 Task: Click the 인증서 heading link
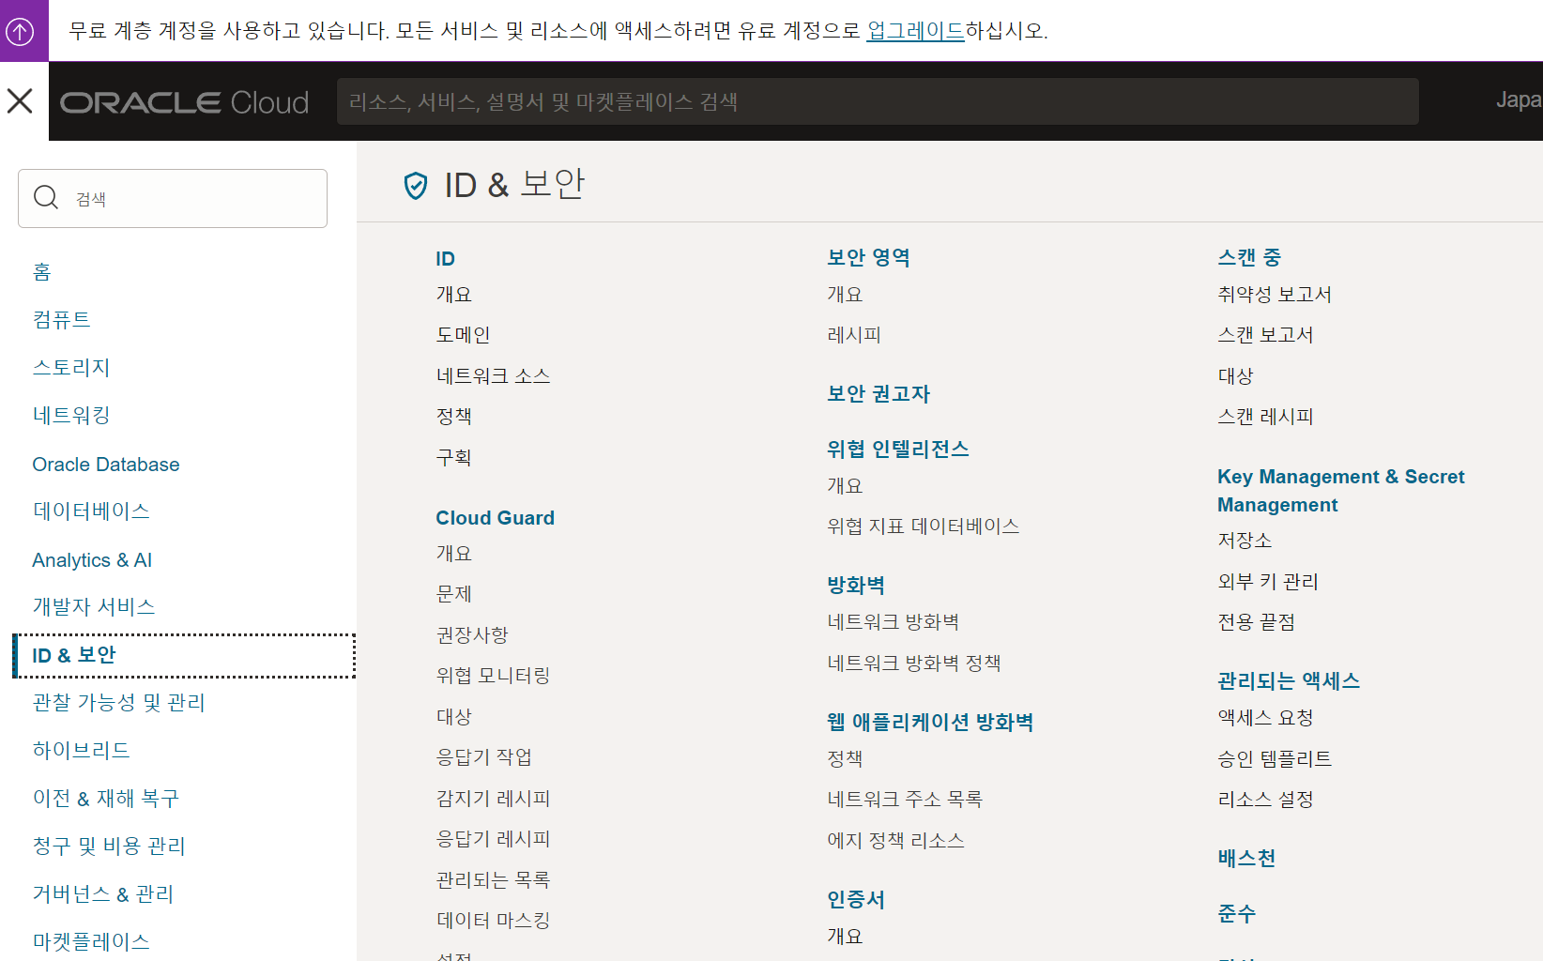tap(856, 900)
